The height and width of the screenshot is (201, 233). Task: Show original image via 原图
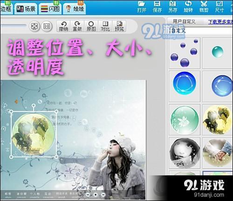pos(91,26)
